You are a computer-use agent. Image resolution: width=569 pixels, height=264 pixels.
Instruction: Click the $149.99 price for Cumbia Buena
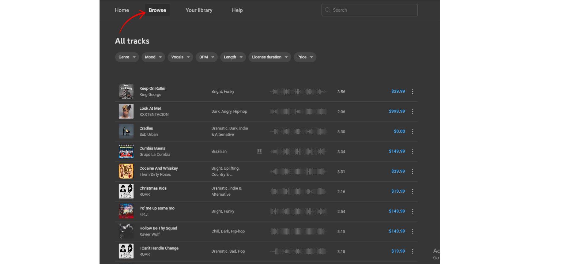(x=397, y=151)
